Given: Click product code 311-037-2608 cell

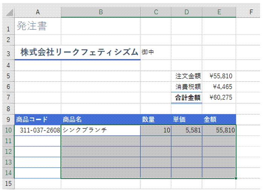Looking at the screenshot, I should 38,130.
